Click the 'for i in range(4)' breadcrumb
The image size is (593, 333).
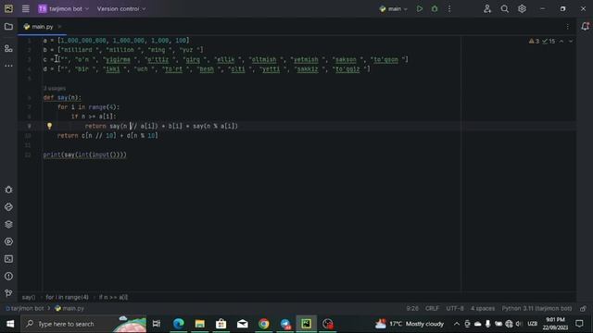[x=67, y=297]
